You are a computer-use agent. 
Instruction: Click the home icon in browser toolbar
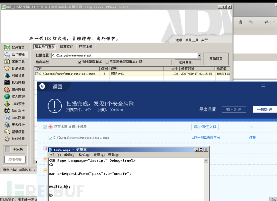point(241,22)
